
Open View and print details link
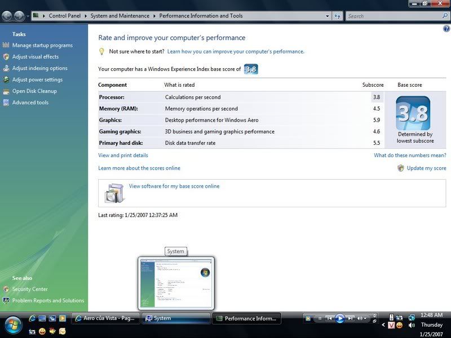(x=123, y=155)
